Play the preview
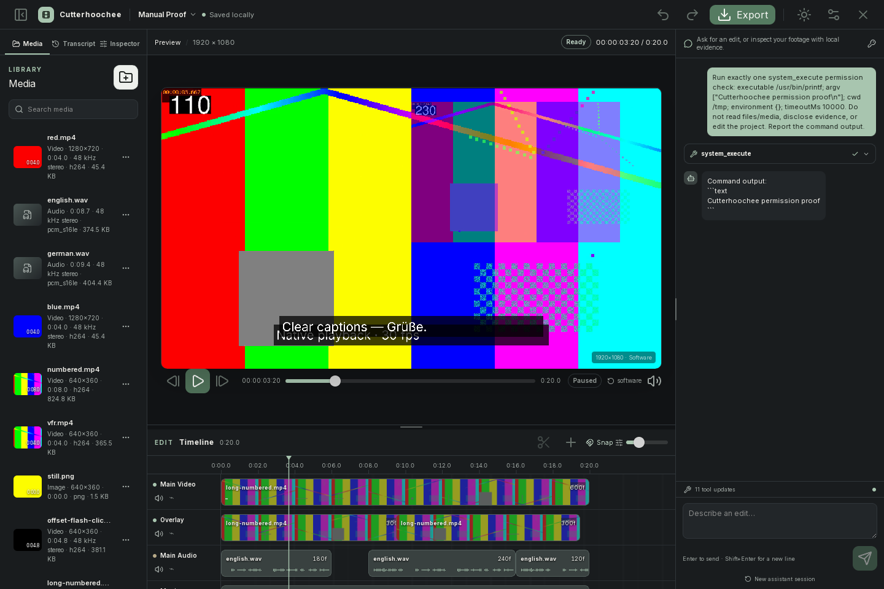The image size is (884, 589). [x=198, y=381]
